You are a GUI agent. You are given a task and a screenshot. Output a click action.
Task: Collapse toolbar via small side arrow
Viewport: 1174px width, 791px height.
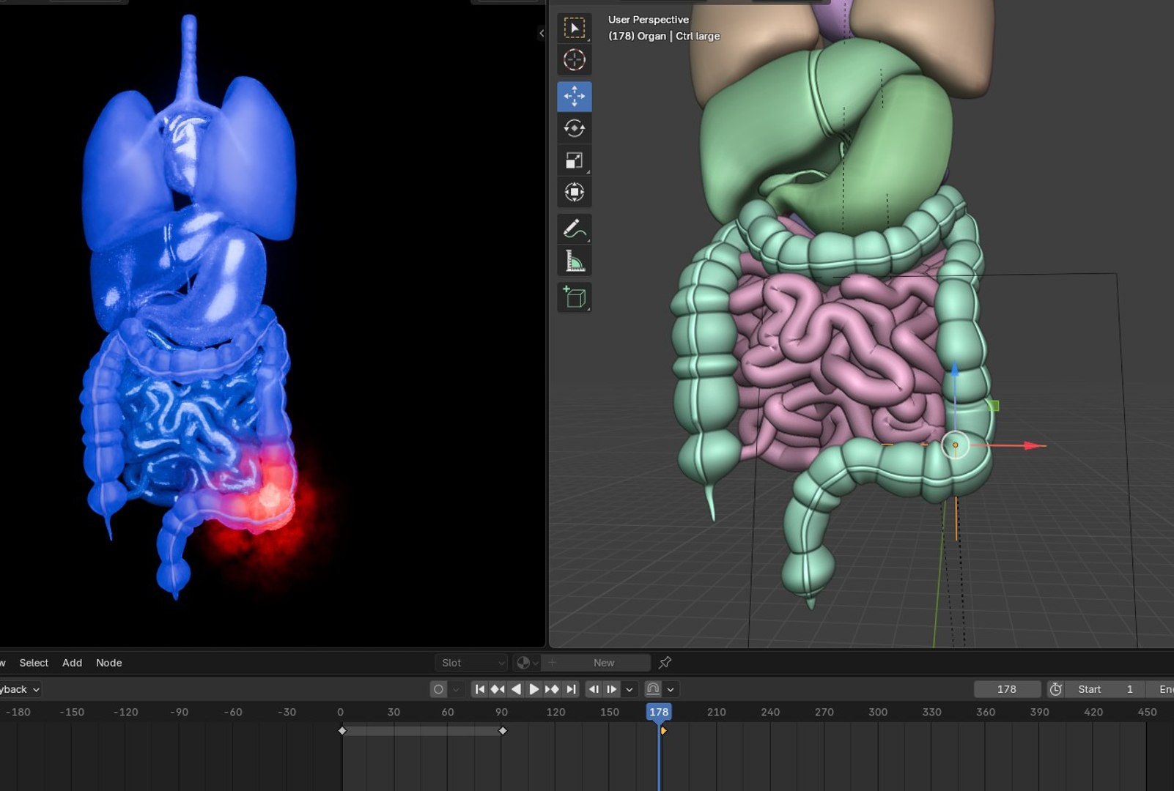tap(542, 33)
